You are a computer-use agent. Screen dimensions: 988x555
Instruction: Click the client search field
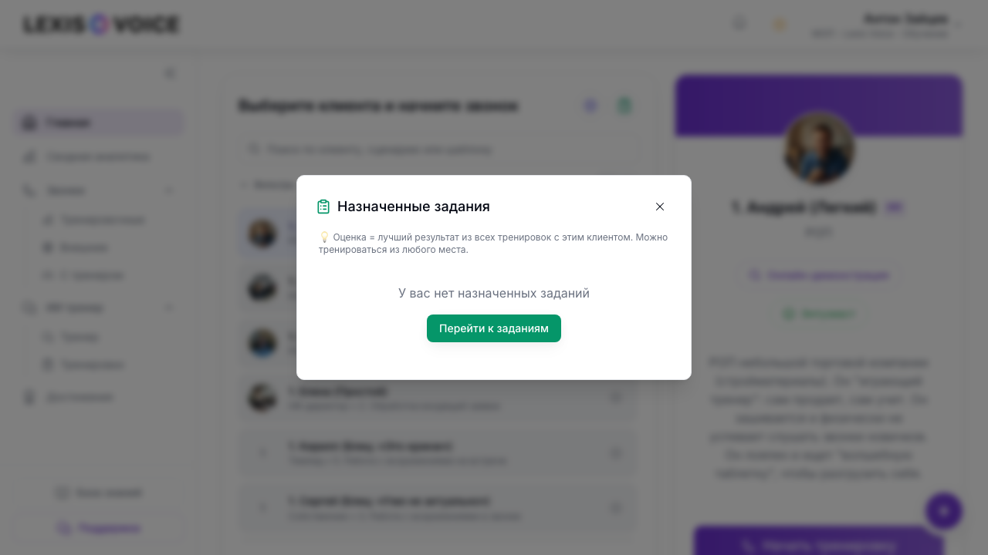point(438,149)
